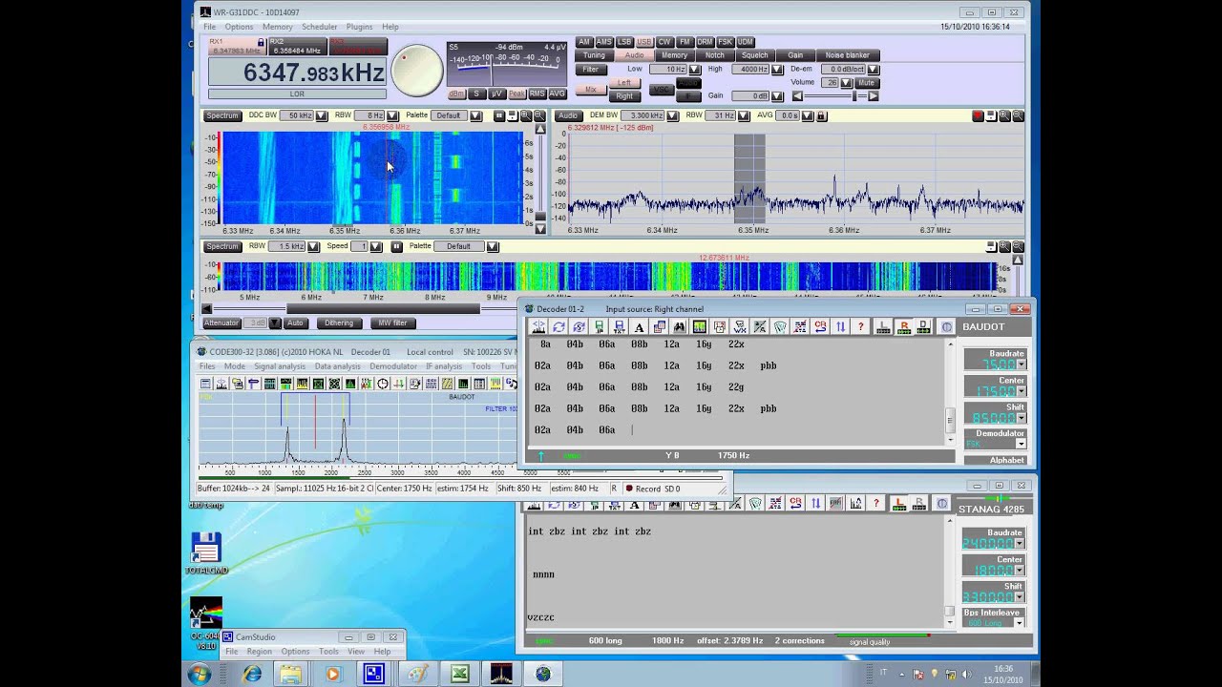Start audio recording with red button
The width and height of the screenshot is (1222, 687).
tap(979, 115)
